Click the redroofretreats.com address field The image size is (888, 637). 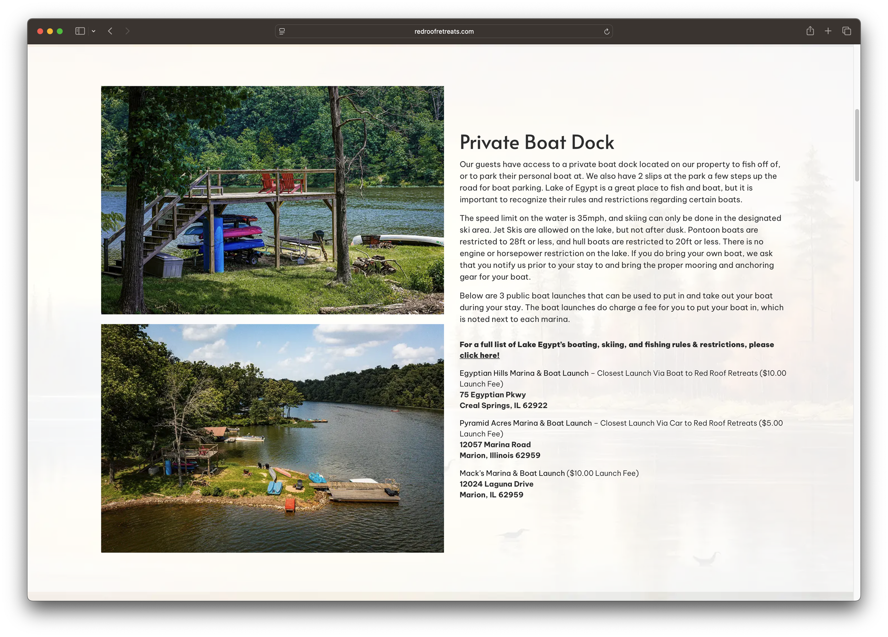[444, 31]
